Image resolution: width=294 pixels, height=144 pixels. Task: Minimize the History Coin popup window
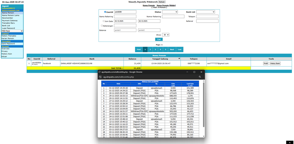pyautogui.click(x=187, y=72)
